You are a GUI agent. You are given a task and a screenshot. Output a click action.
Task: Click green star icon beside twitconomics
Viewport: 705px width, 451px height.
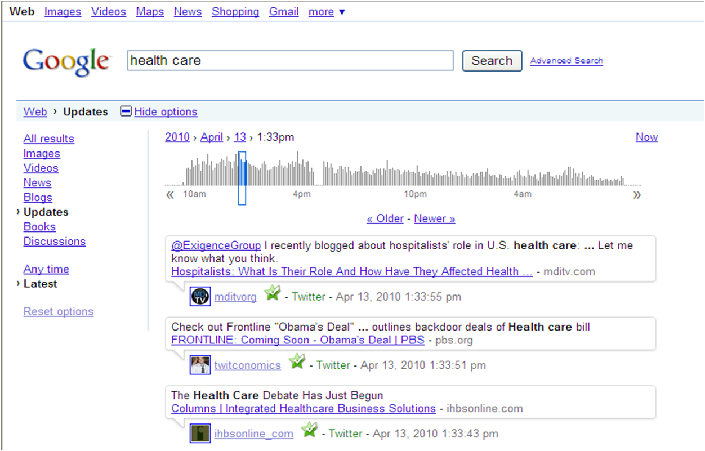point(297,361)
